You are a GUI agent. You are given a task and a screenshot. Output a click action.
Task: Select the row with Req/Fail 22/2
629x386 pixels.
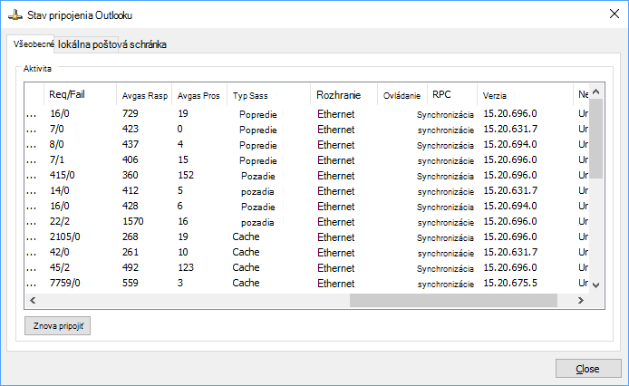[x=307, y=221]
